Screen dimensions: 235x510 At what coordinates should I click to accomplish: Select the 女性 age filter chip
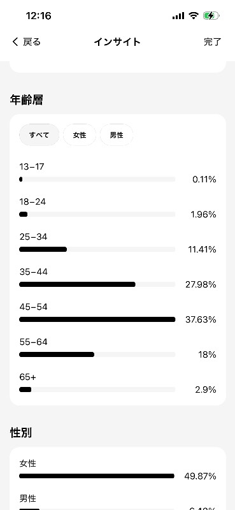coord(80,135)
